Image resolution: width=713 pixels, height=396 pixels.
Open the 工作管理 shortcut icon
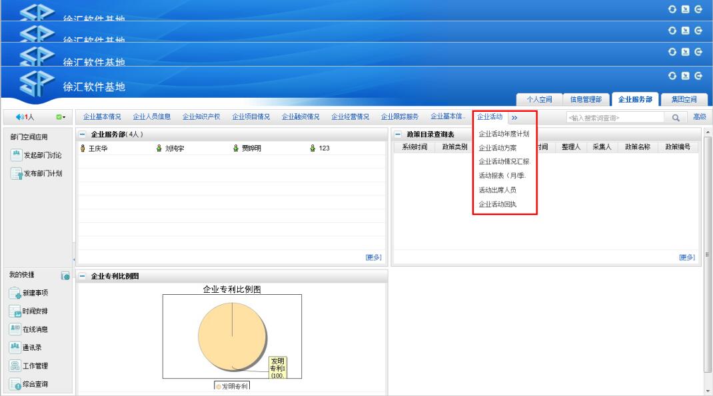(x=15, y=365)
